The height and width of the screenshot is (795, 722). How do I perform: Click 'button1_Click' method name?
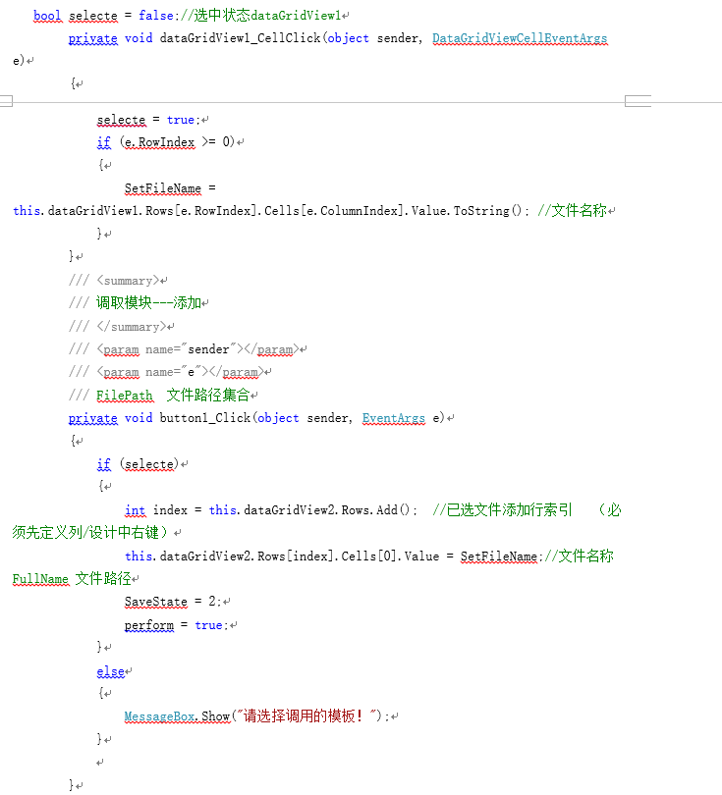coord(205,418)
